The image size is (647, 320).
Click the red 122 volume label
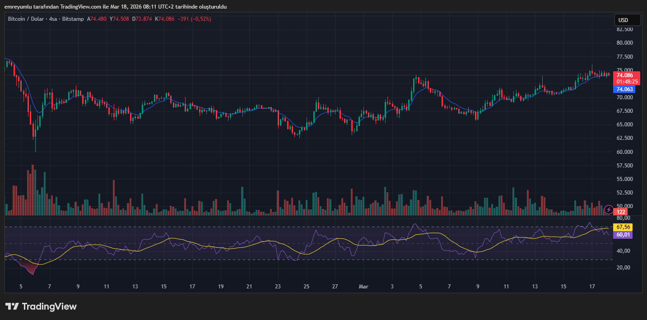pyautogui.click(x=621, y=212)
